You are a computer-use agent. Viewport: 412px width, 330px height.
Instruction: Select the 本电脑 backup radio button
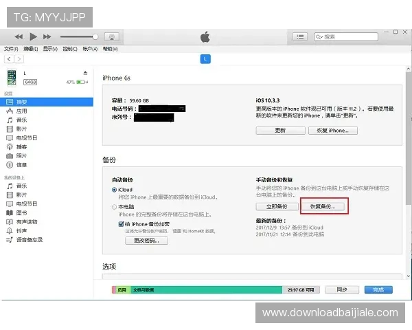click(x=114, y=207)
